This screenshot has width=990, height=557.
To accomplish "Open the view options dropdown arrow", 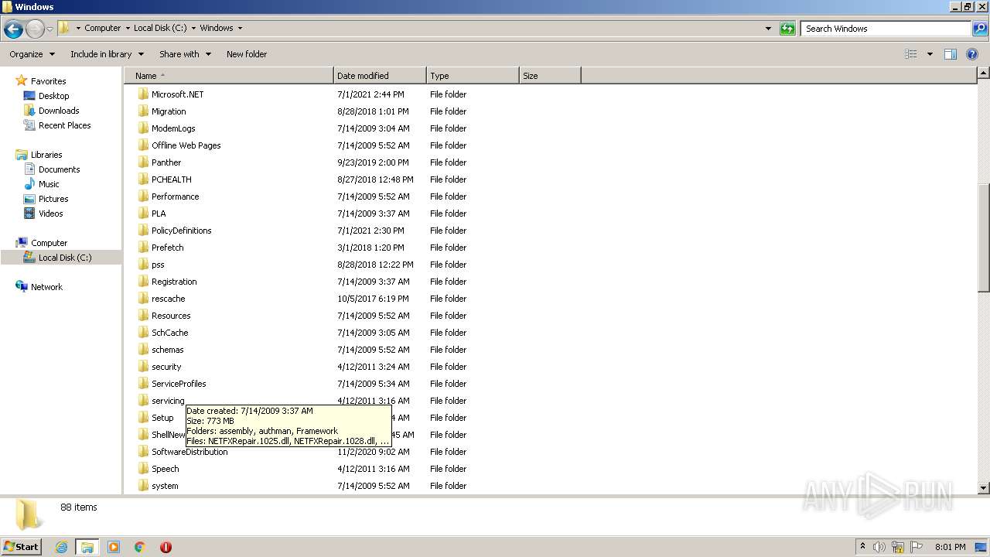I will point(930,54).
